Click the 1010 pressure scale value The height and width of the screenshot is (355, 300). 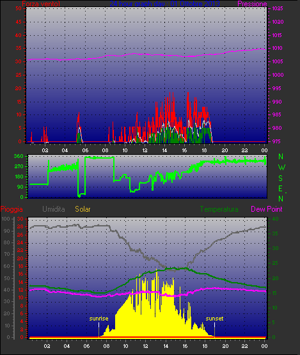pyautogui.click(x=278, y=48)
